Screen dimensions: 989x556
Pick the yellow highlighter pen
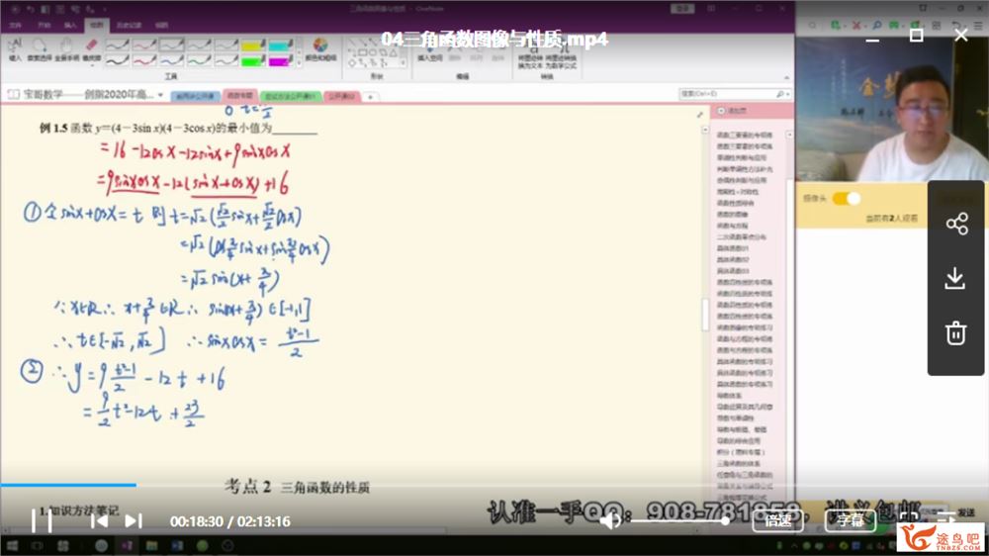[252, 45]
